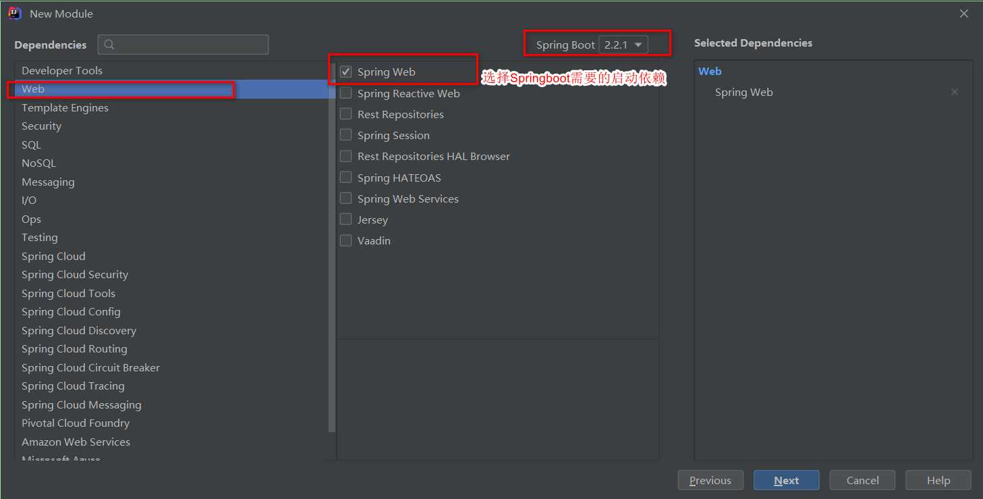This screenshot has width=983, height=499.
Task: Choose Spring Cloud Circuit Breaker category
Action: 171,367
